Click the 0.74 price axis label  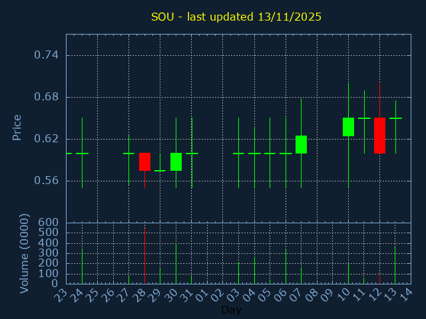coord(46,55)
